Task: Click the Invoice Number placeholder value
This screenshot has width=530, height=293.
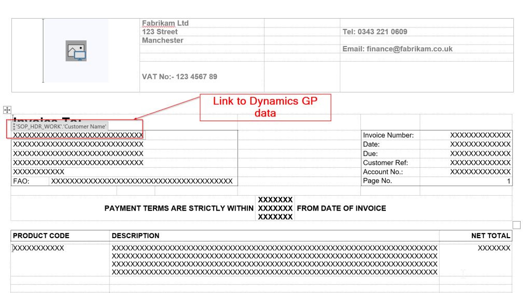Action: pyautogui.click(x=480, y=135)
